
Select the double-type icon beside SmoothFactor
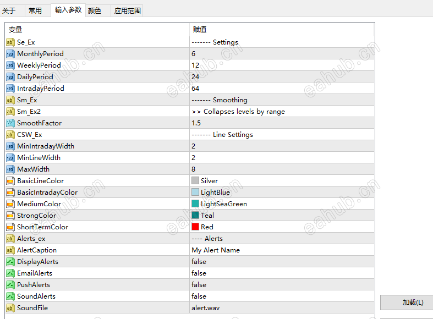10,123
